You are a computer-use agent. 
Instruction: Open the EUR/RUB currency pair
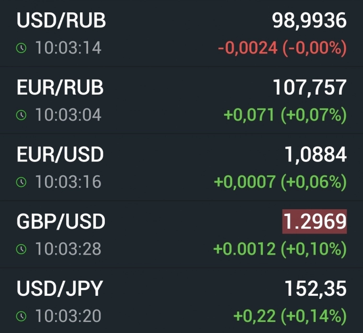[60, 87]
